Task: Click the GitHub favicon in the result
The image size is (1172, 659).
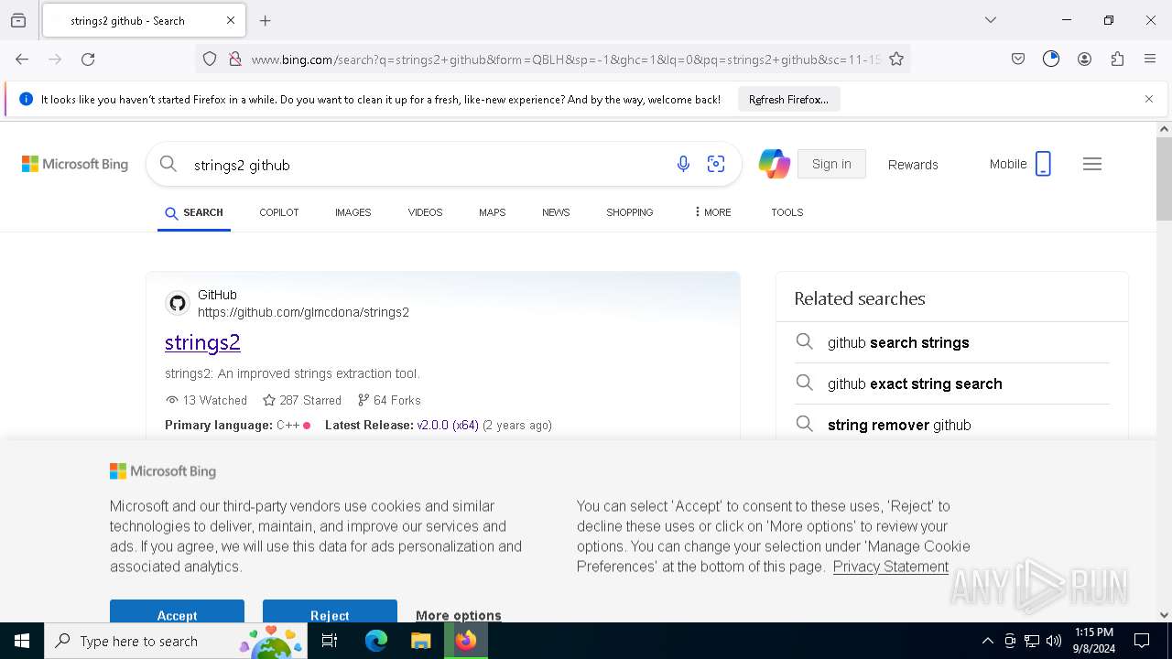Action: (x=178, y=303)
